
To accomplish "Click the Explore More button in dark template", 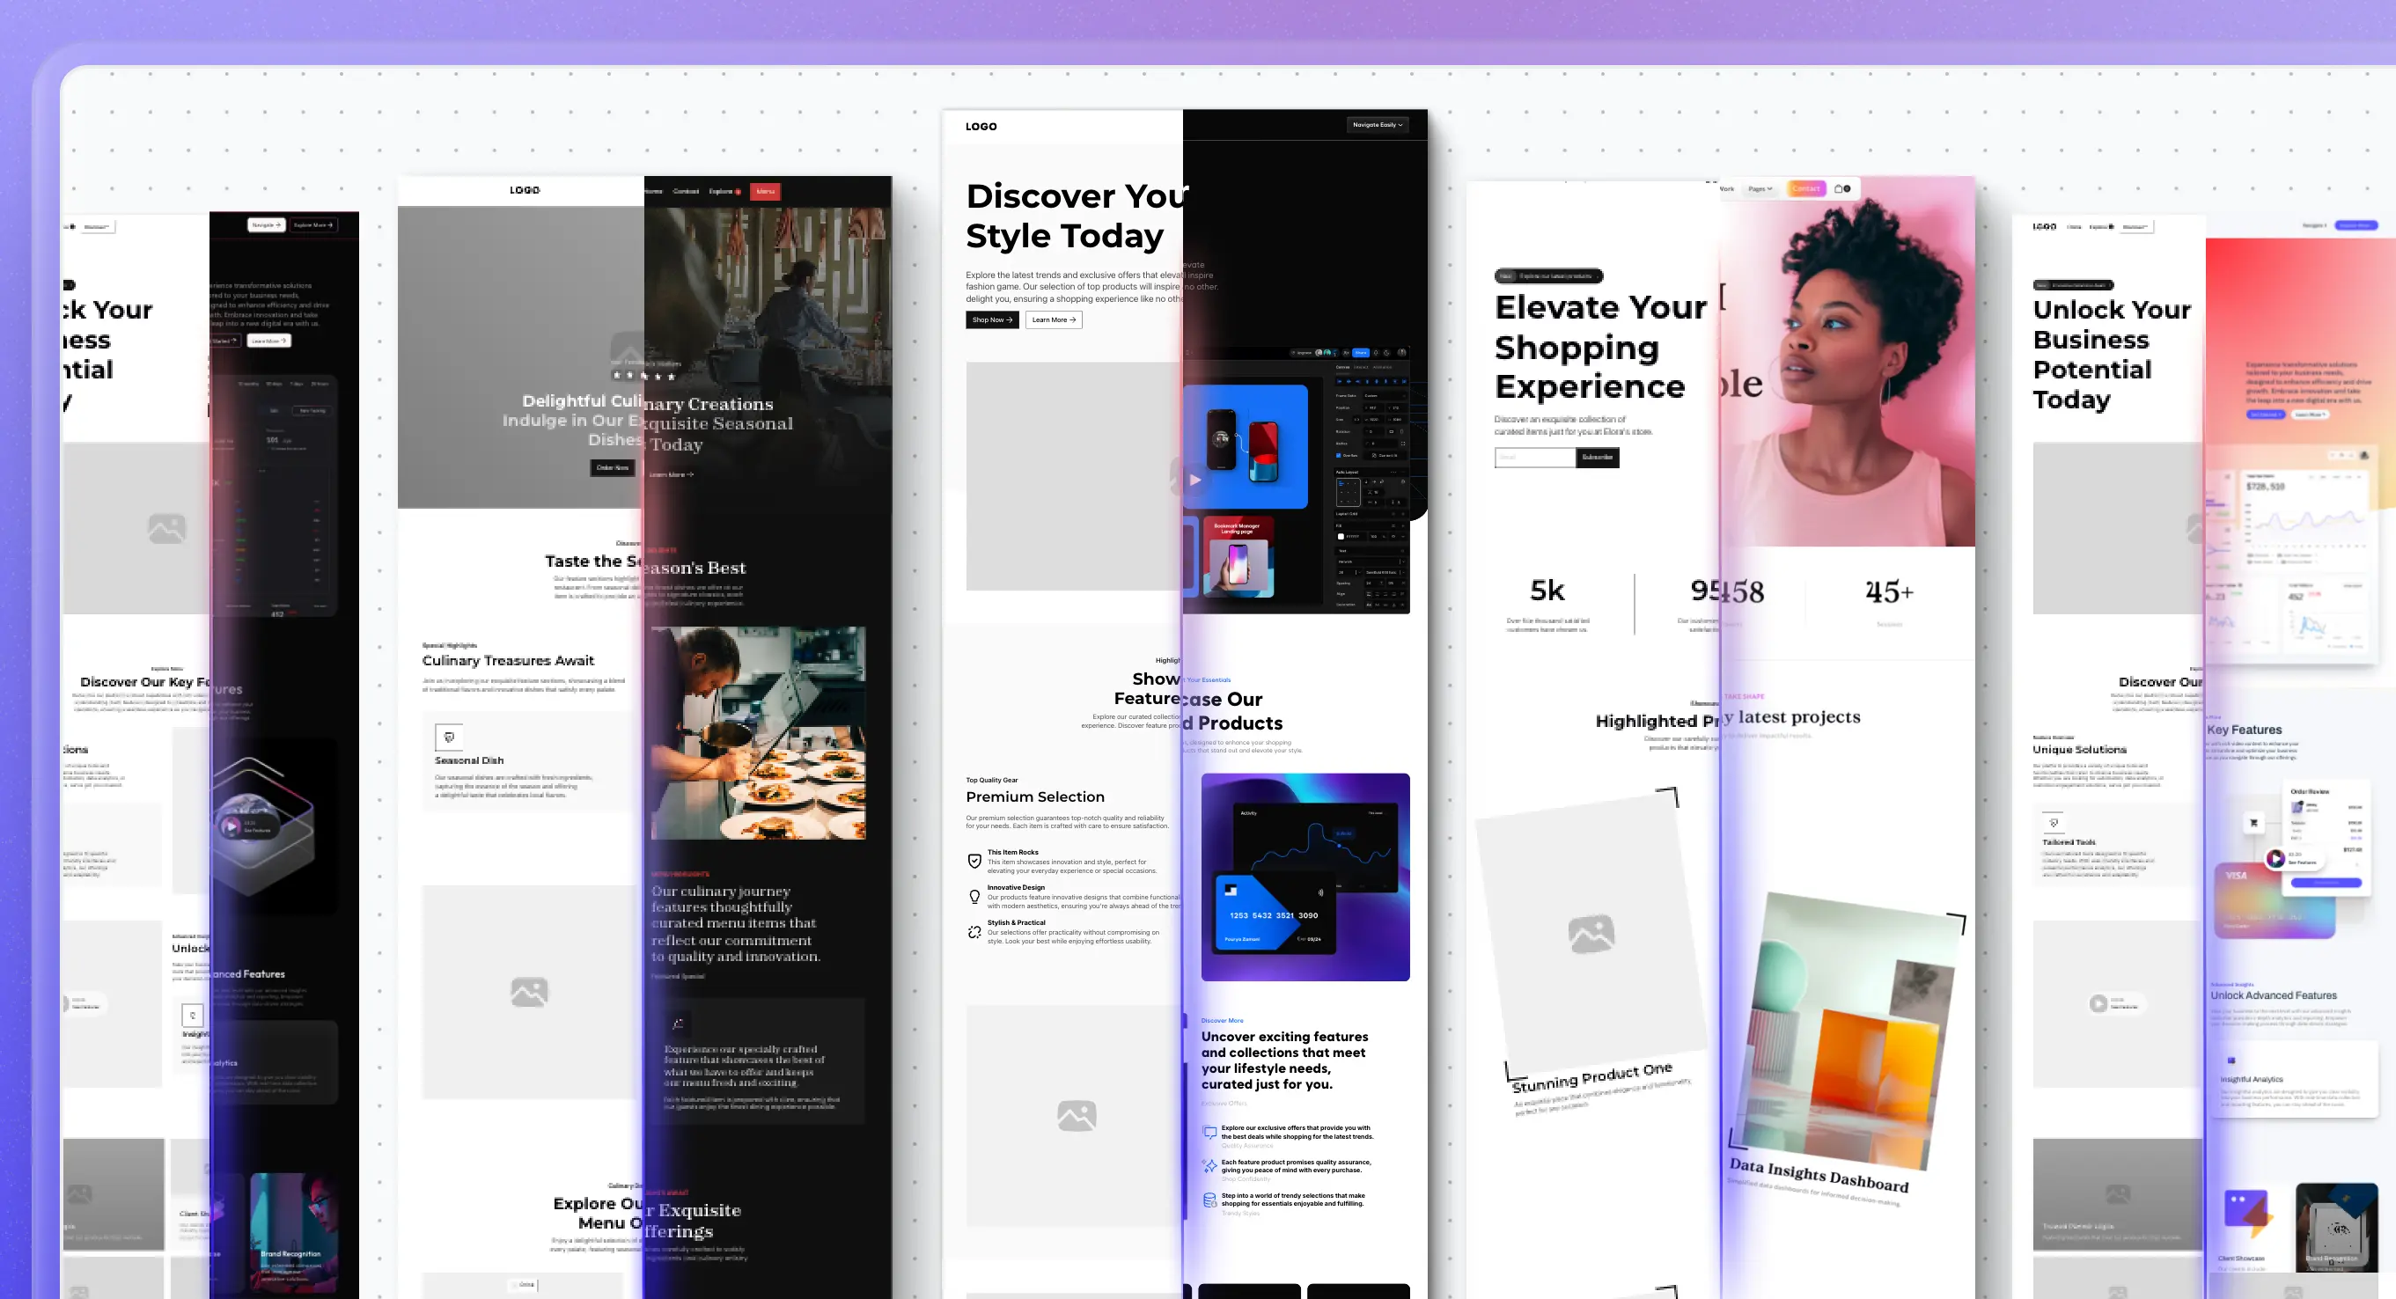I will point(312,225).
